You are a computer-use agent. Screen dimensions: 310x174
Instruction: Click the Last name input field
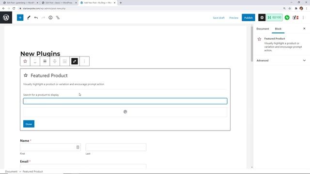116,147
